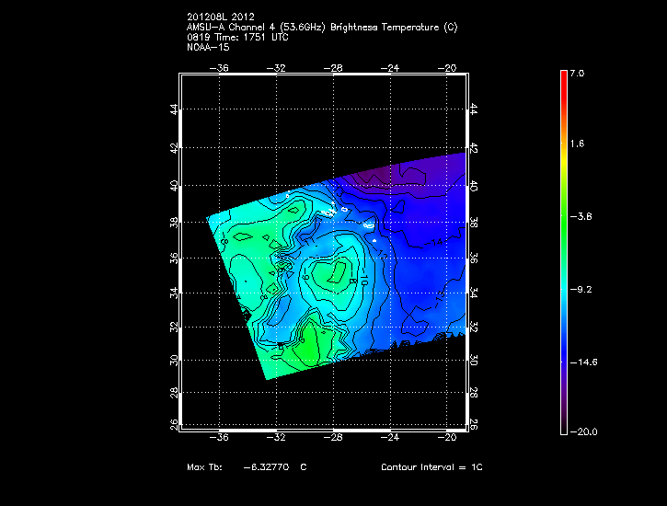
Task: Click the white bottom end of color bar
Action: tap(563, 428)
